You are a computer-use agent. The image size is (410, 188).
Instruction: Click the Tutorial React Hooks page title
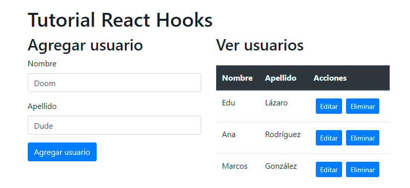(x=120, y=20)
